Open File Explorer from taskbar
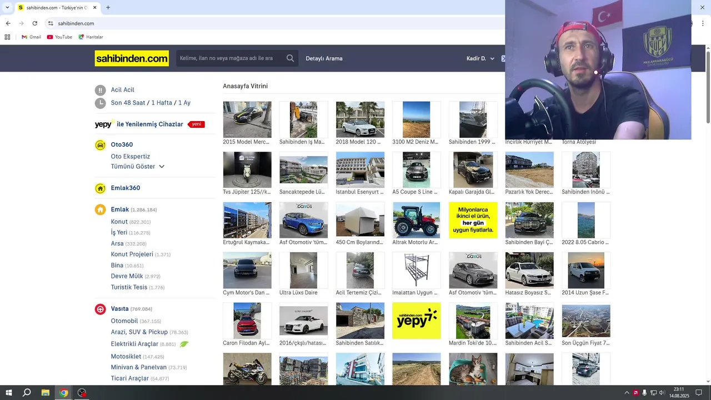 click(46, 393)
